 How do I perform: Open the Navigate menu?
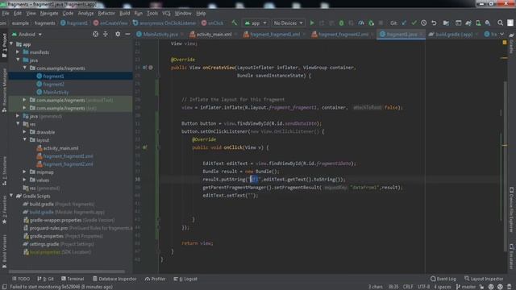click(49, 13)
